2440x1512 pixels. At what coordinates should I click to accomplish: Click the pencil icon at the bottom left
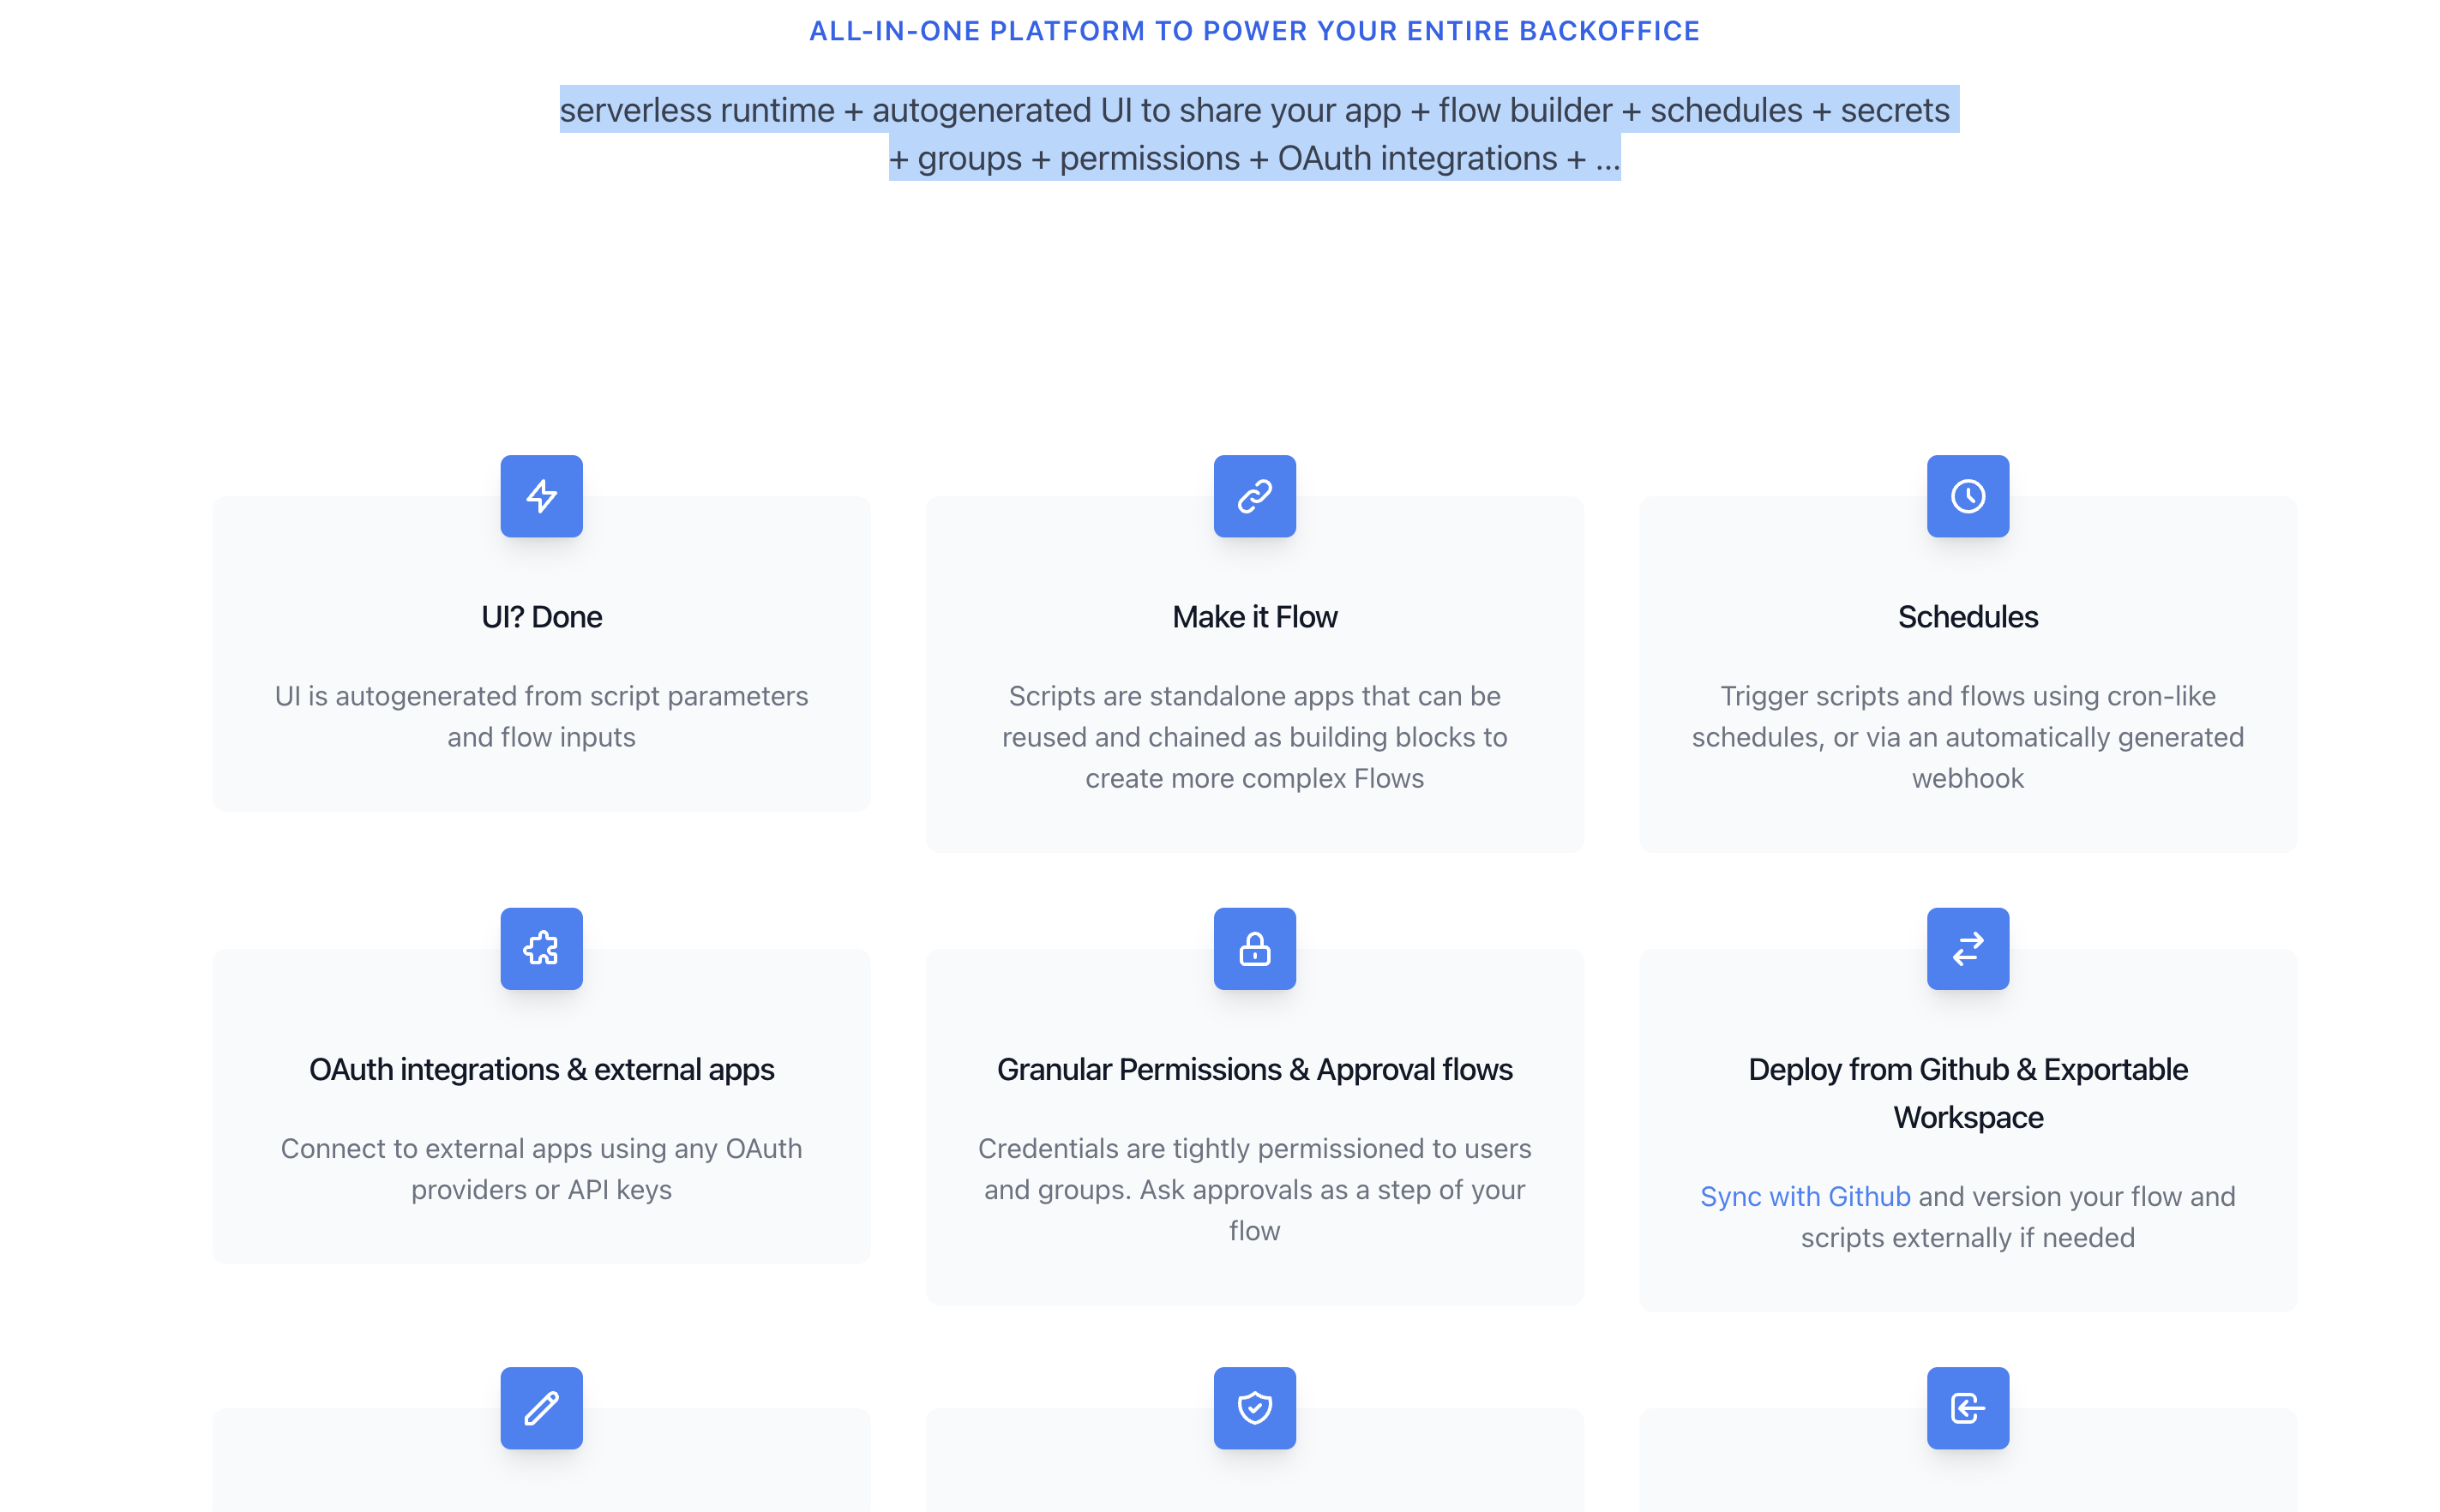541,1407
